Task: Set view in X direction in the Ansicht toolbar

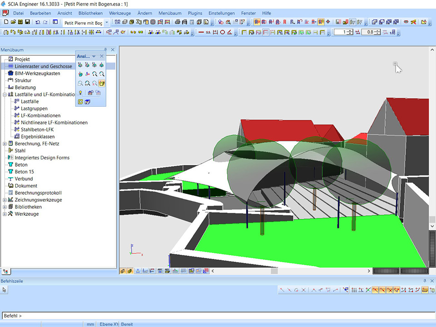Action: 80,65
